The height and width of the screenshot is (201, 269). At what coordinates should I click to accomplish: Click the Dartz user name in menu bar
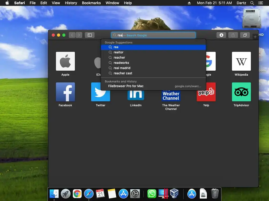241,3
